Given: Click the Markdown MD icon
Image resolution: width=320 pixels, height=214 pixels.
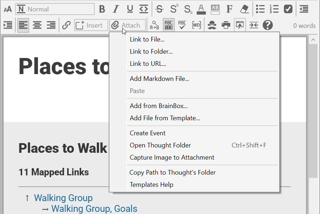Looking at the screenshot, I should (x=196, y=25).
